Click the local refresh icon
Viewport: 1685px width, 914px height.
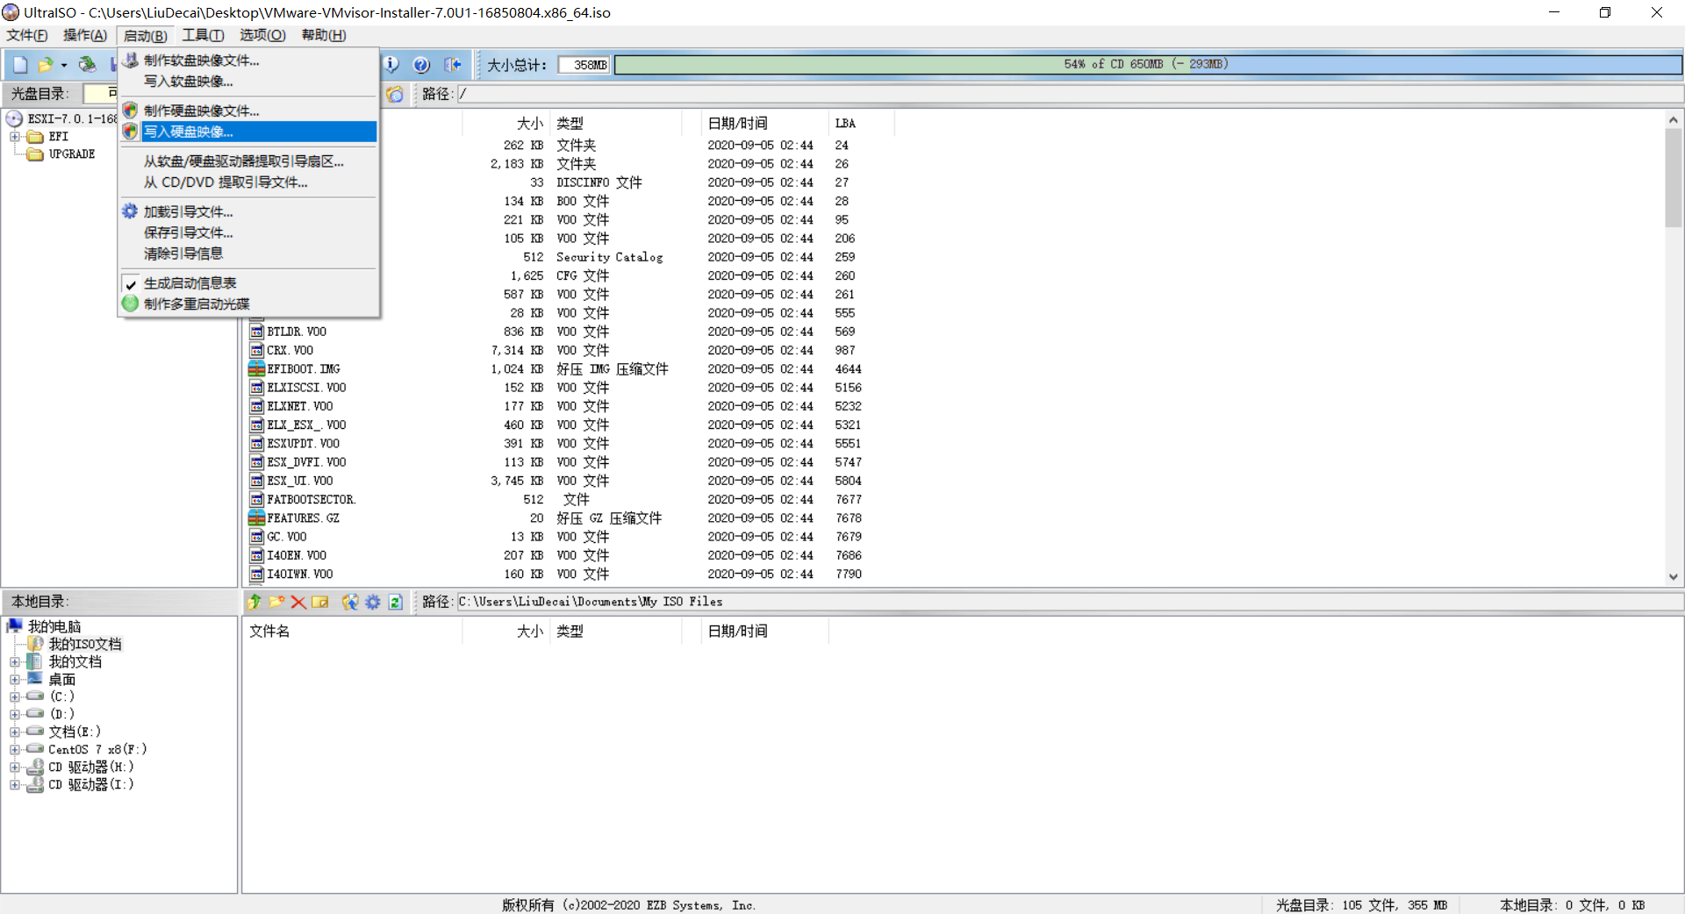click(396, 602)
